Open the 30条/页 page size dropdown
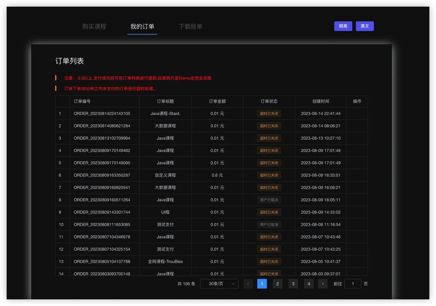 pos(219,284)
